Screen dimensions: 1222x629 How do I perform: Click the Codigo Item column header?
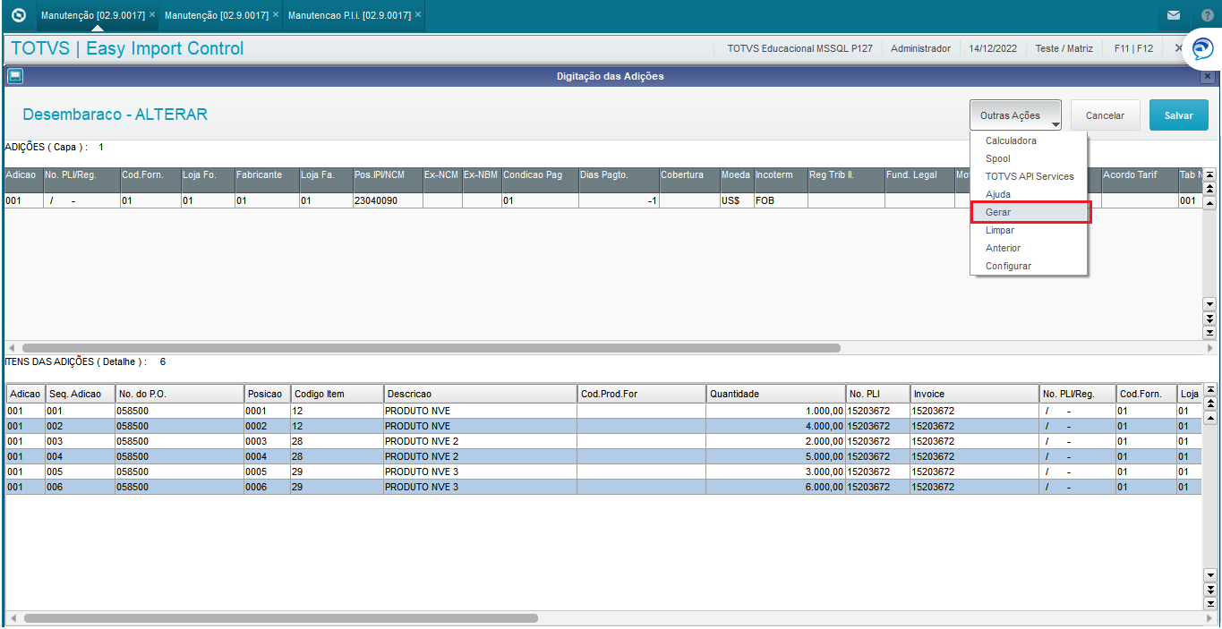coord(337,394)
